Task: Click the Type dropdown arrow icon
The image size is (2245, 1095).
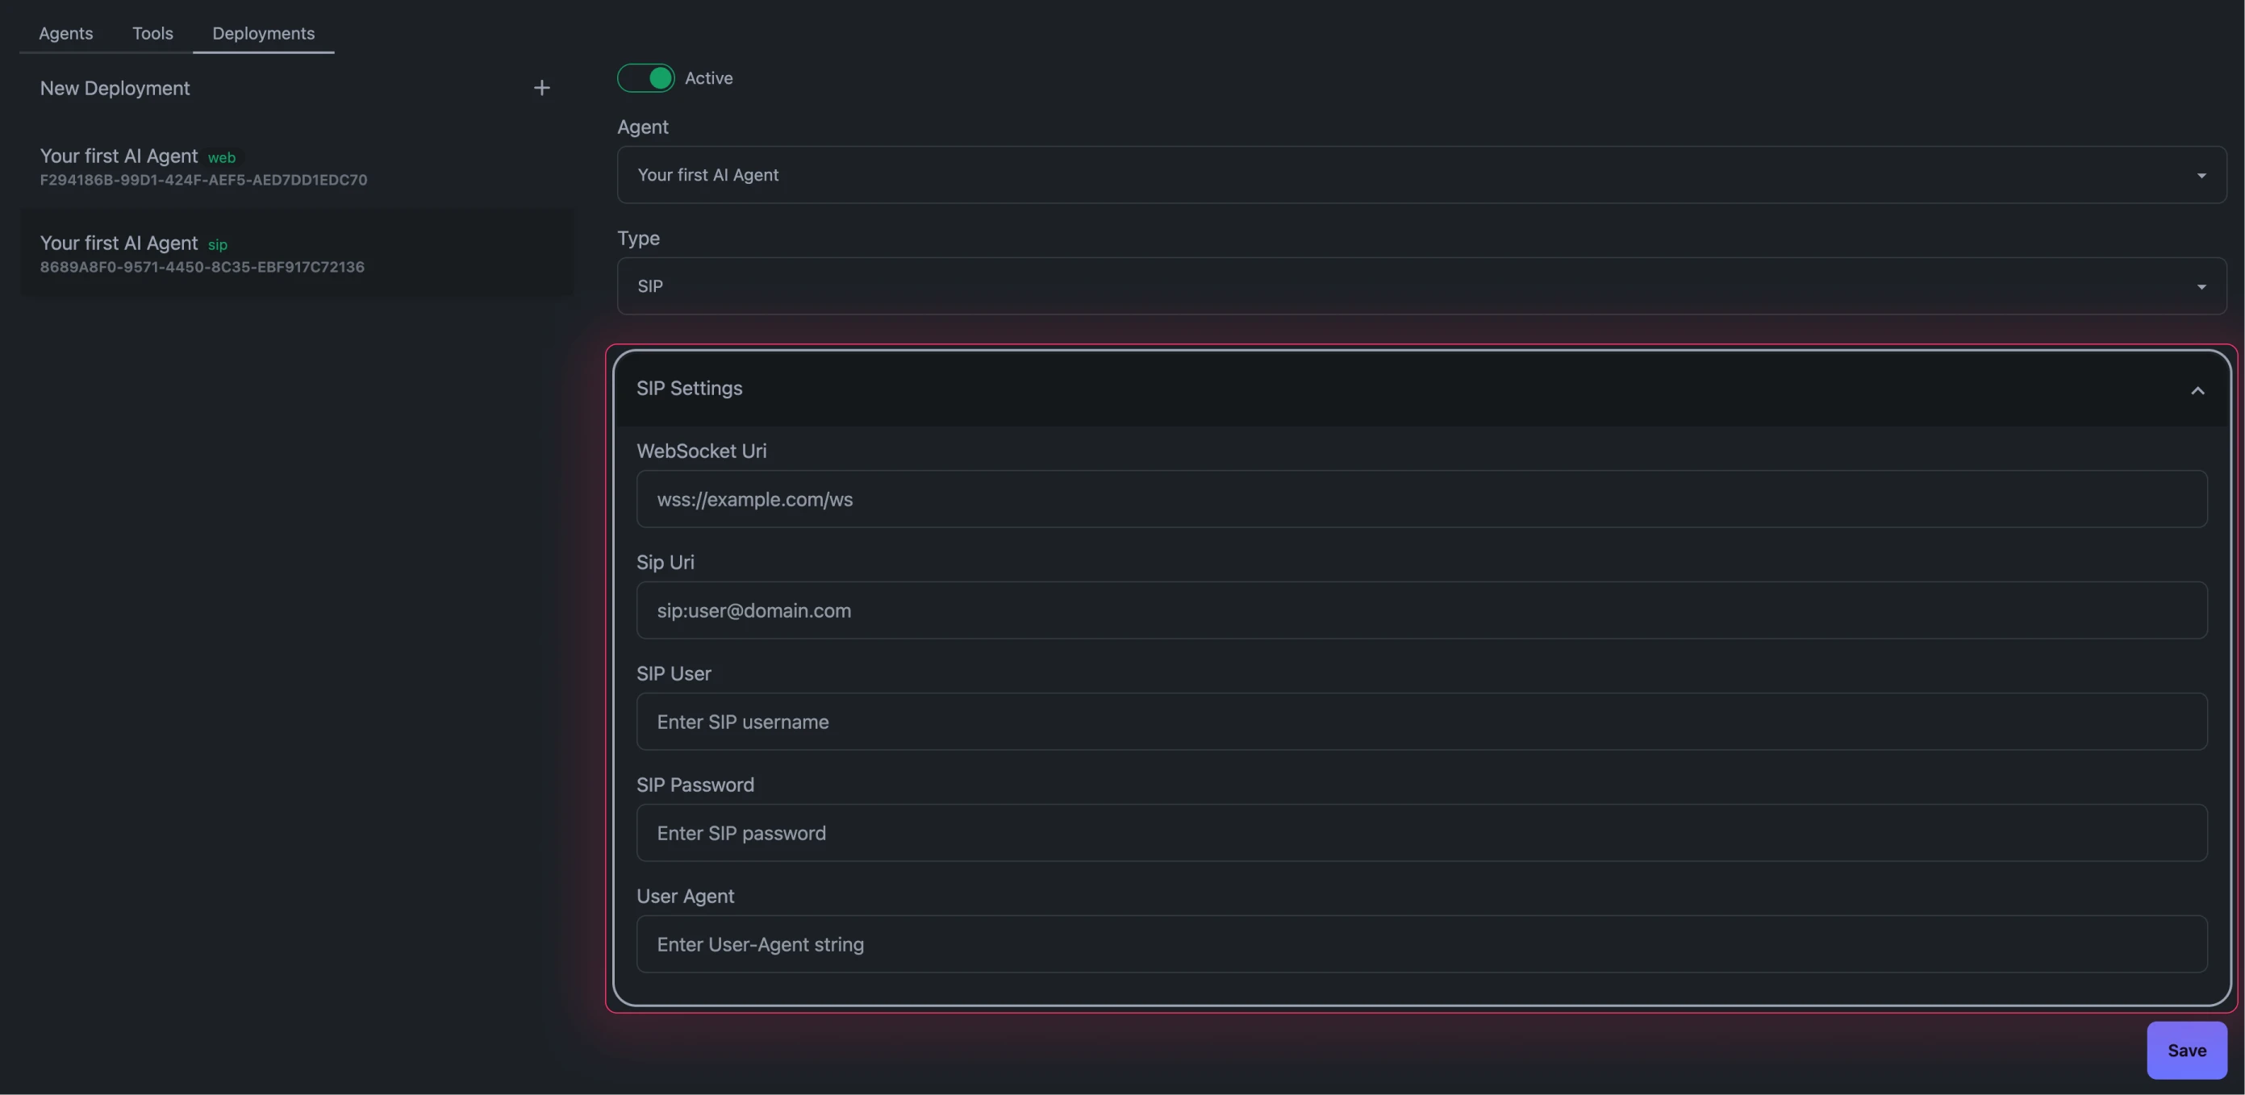Action: click(x=2201, y=288)
